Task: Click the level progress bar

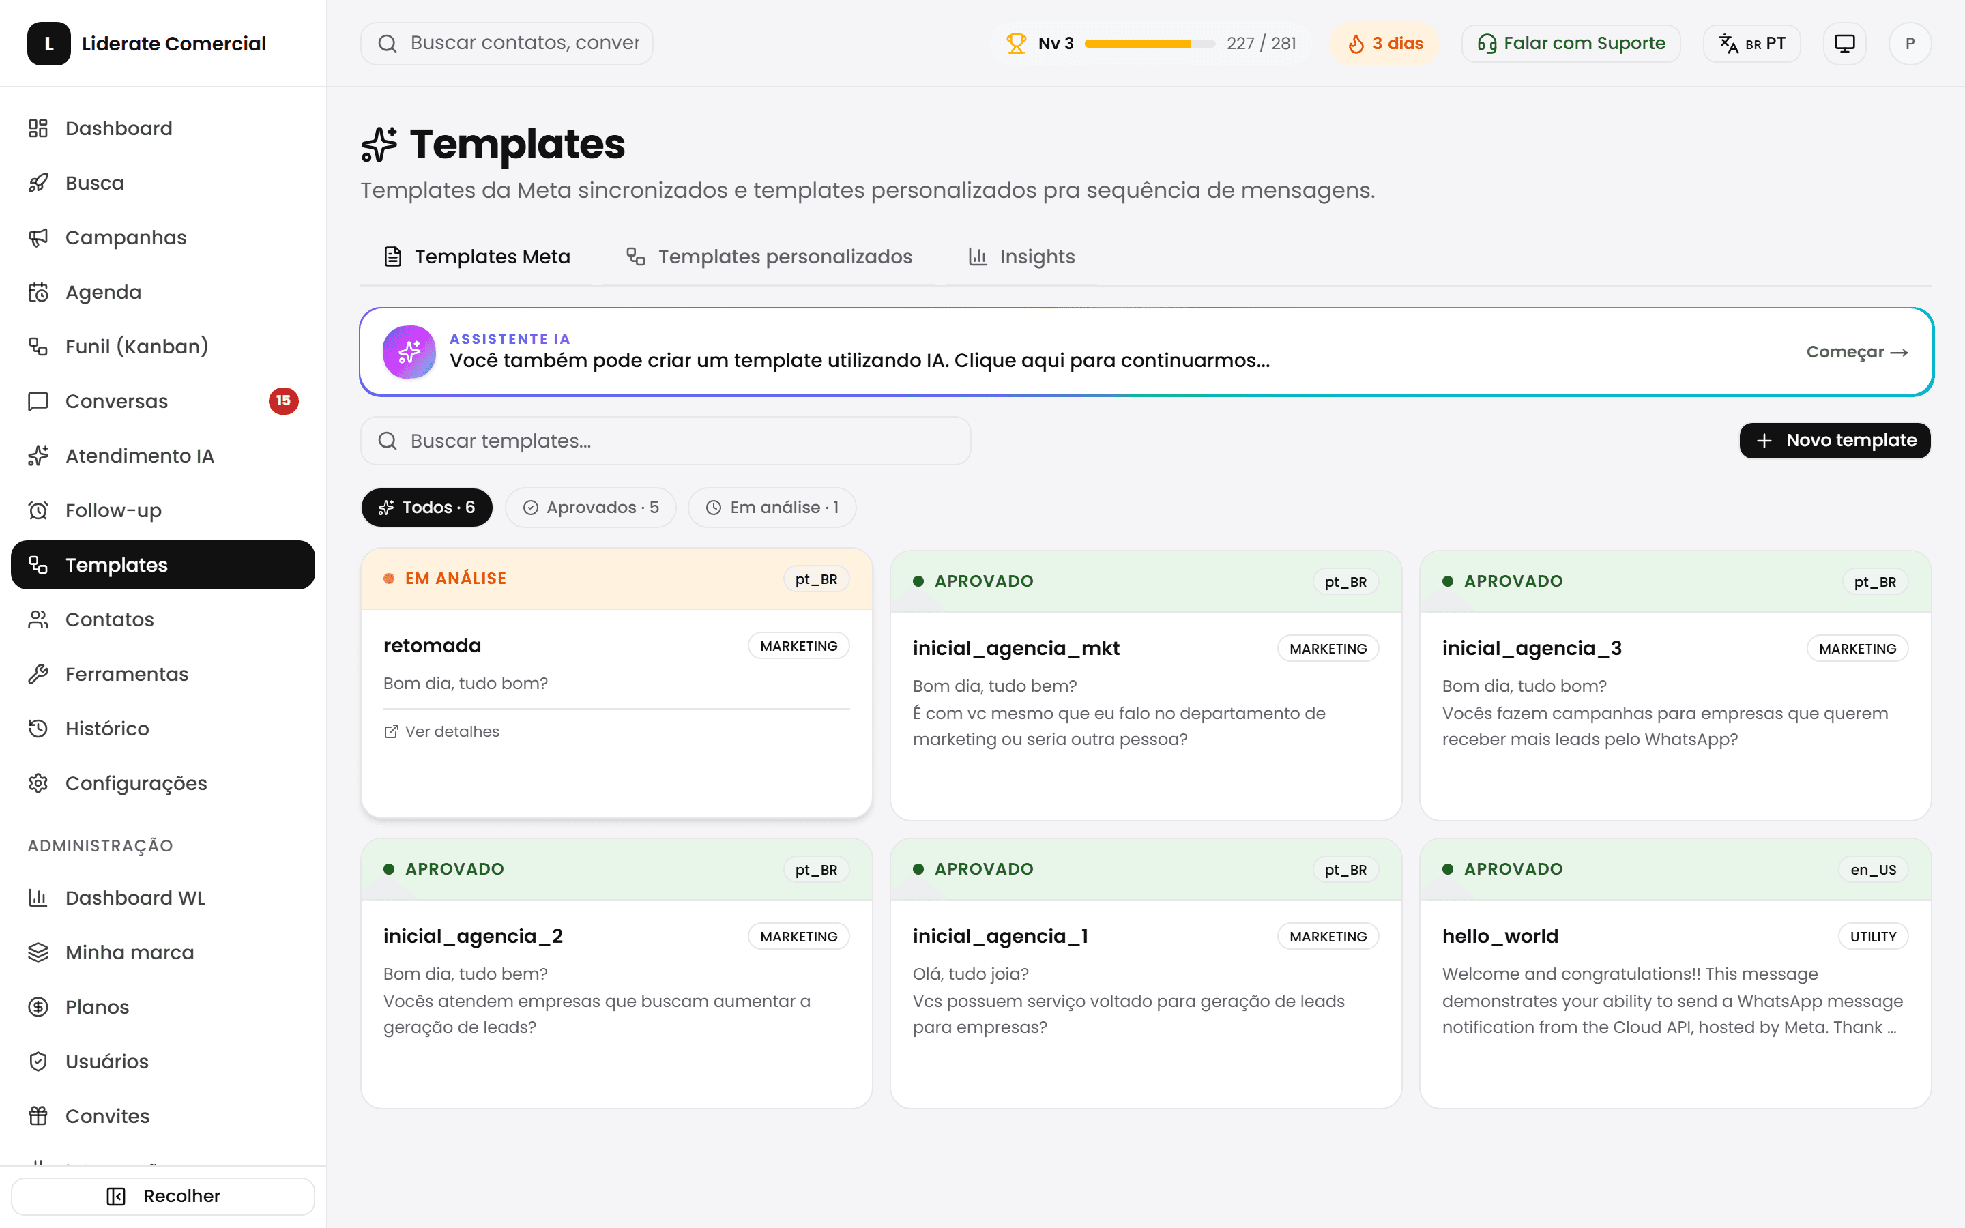Action: (1150, 44)
